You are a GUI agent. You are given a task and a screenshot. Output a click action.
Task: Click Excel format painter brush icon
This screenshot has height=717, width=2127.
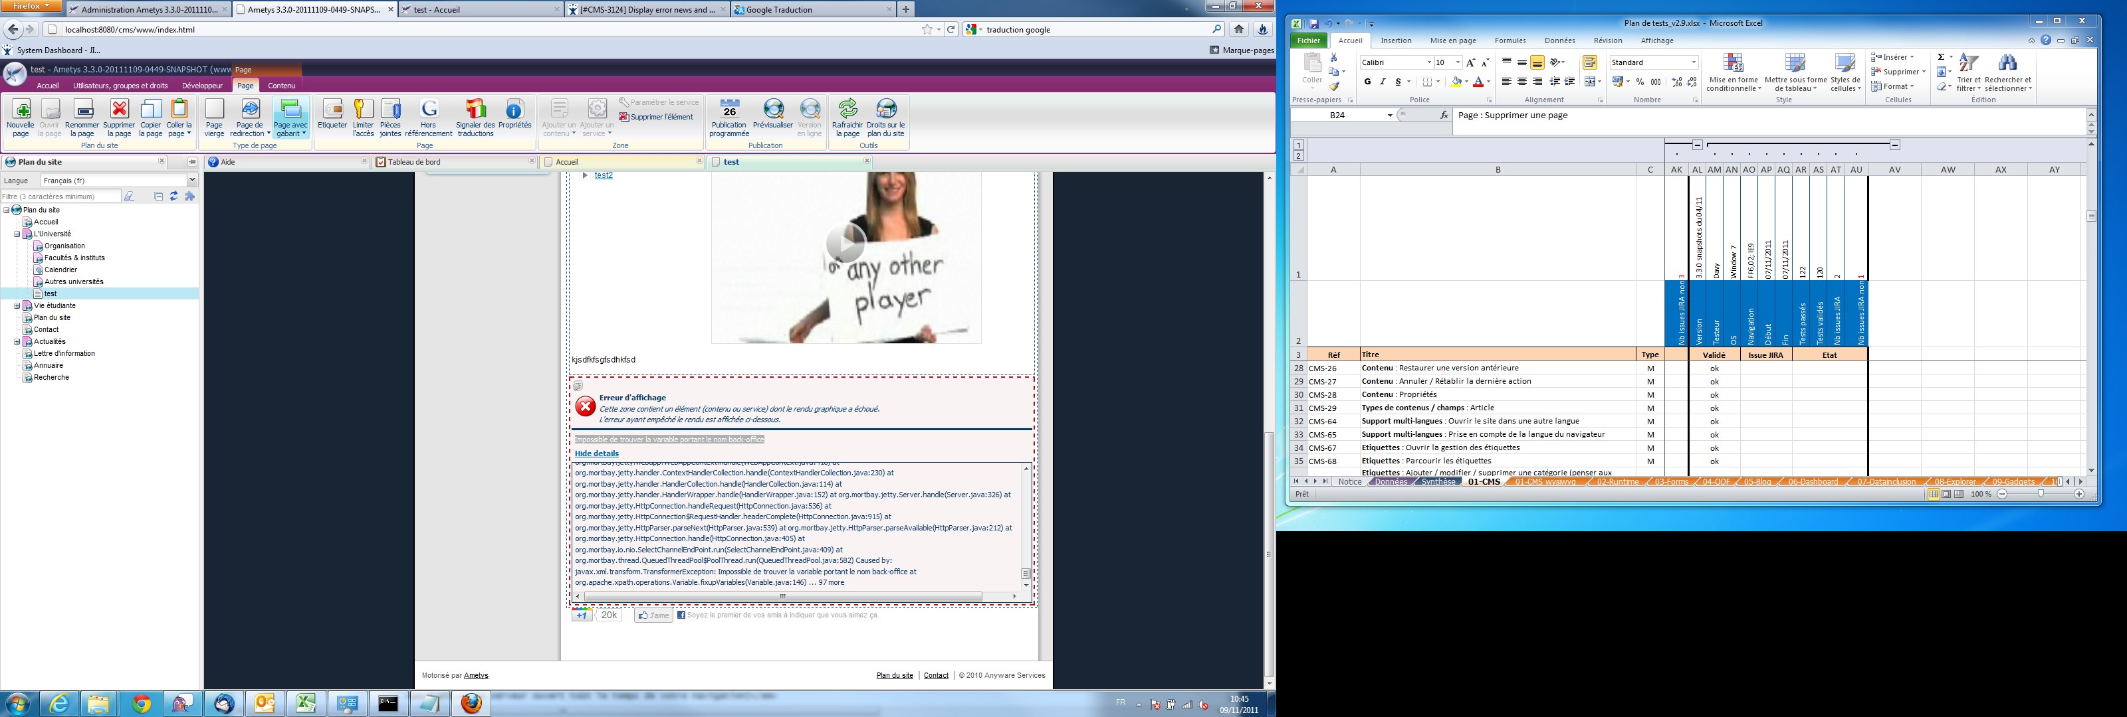click(1333, 86)
